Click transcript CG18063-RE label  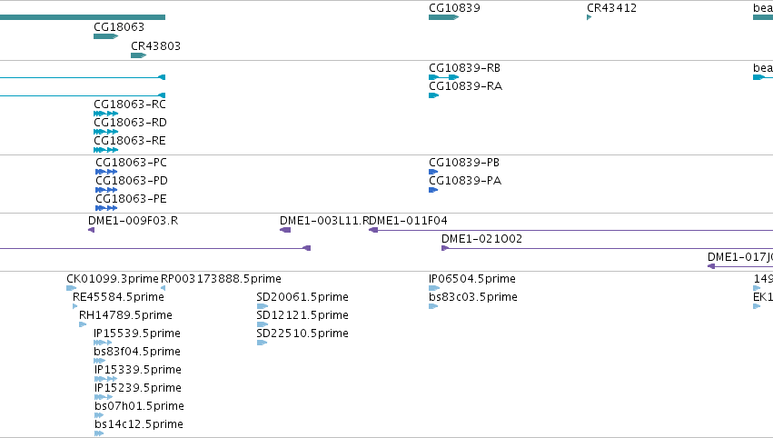pyautogui.click(x=130, y=141)
